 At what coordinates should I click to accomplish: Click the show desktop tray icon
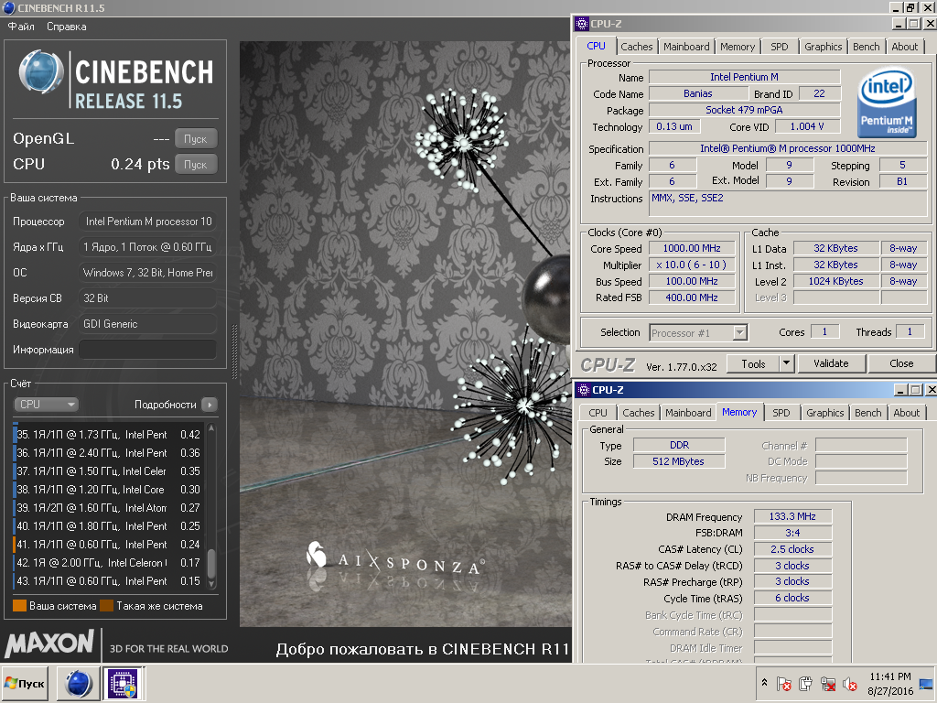(x=926, y=683)
